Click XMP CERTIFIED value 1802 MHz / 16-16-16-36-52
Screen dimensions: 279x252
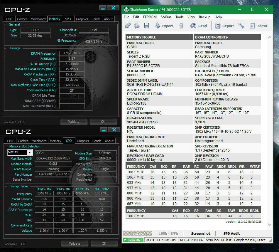223,131
